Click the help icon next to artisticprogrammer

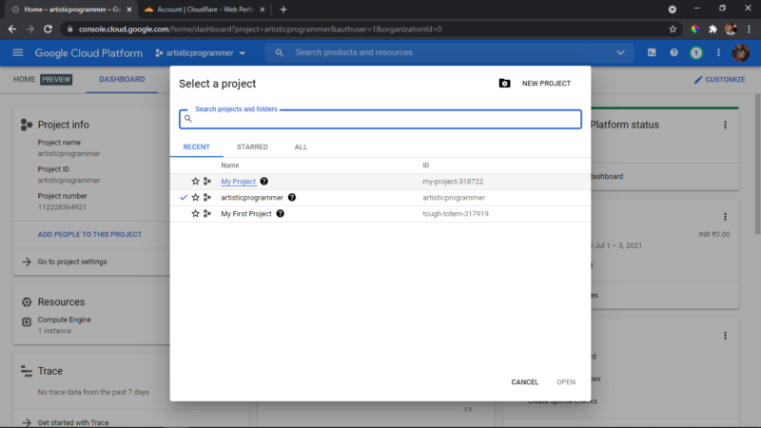tap(292, 198)
